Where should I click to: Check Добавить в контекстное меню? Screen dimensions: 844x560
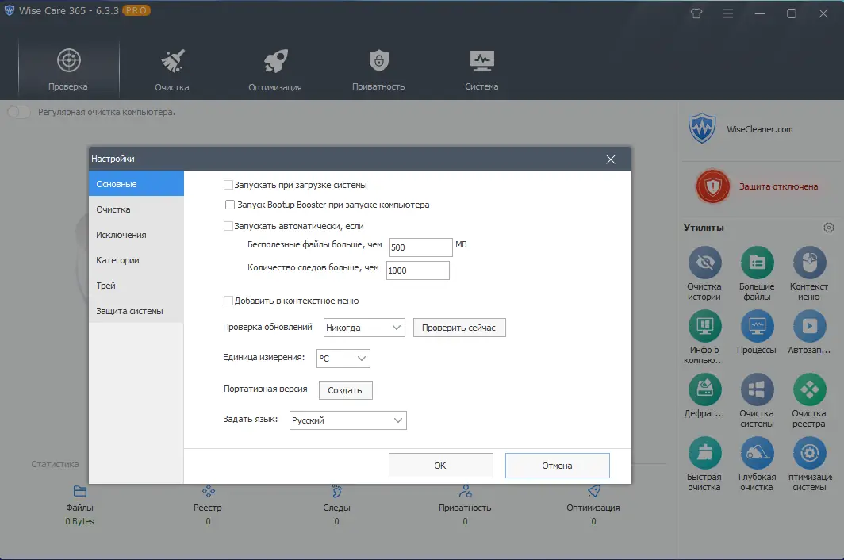click(228, 301)
